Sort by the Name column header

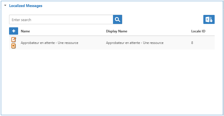[25, 31]
